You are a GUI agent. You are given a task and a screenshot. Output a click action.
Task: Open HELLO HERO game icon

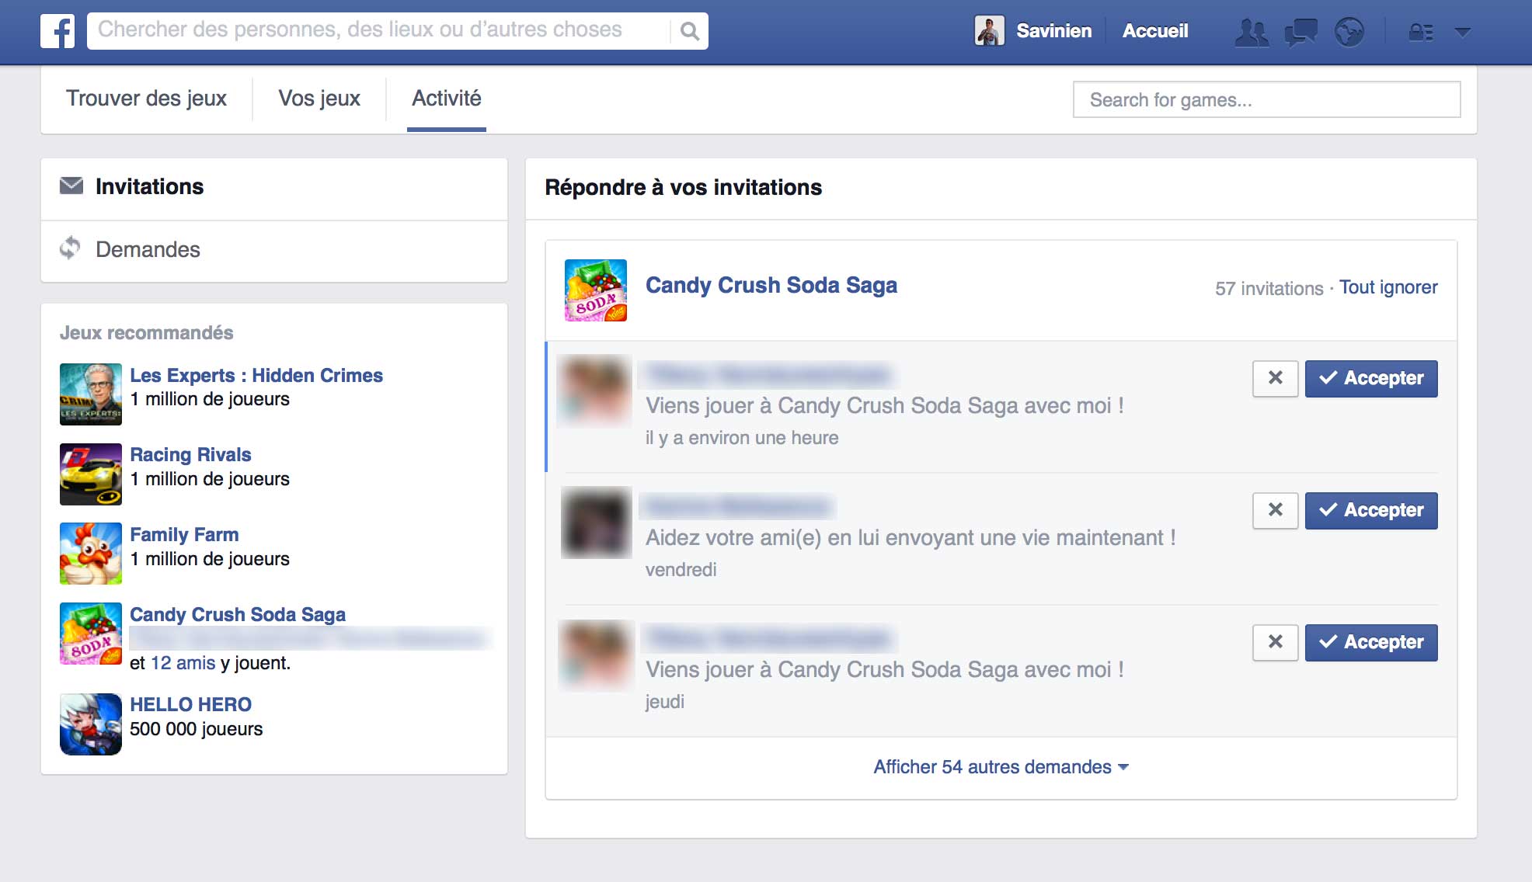click(91, 724)
